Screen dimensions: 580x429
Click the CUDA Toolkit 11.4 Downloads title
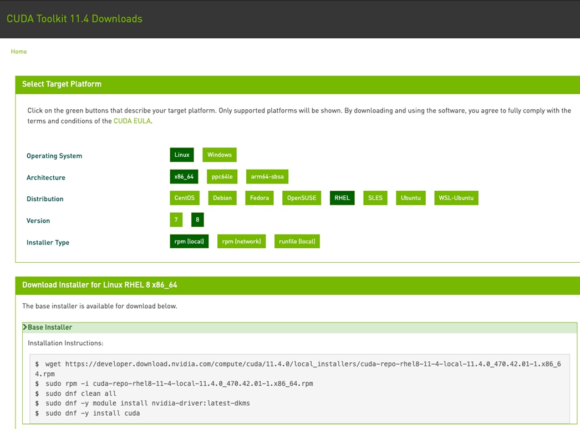pyautogui.click(x=74, y=19)
